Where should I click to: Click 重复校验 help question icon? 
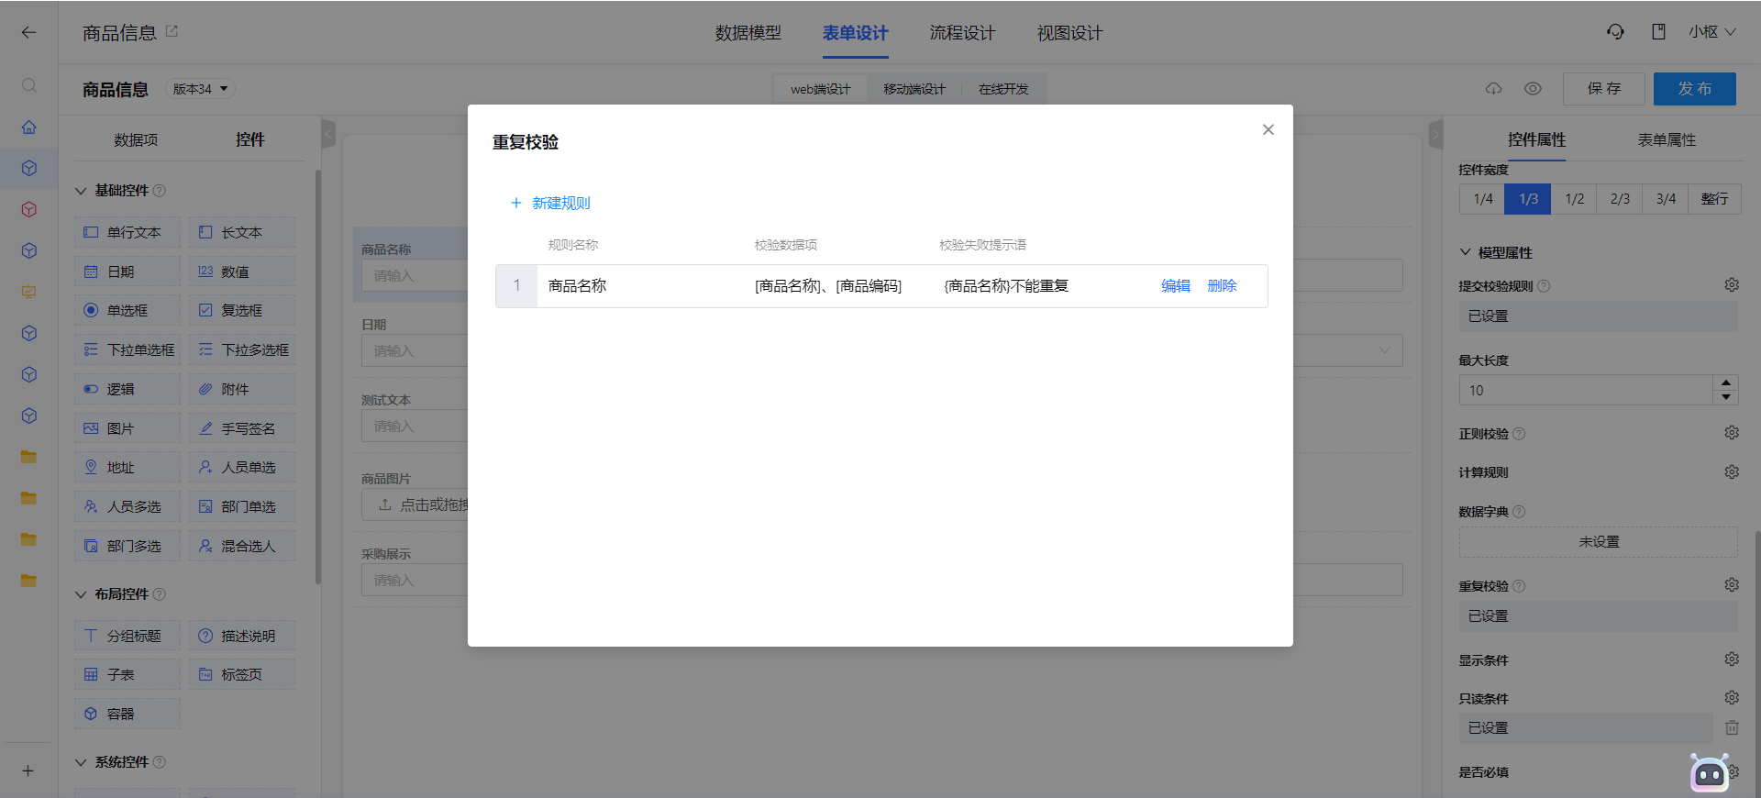coord(1519,586)
